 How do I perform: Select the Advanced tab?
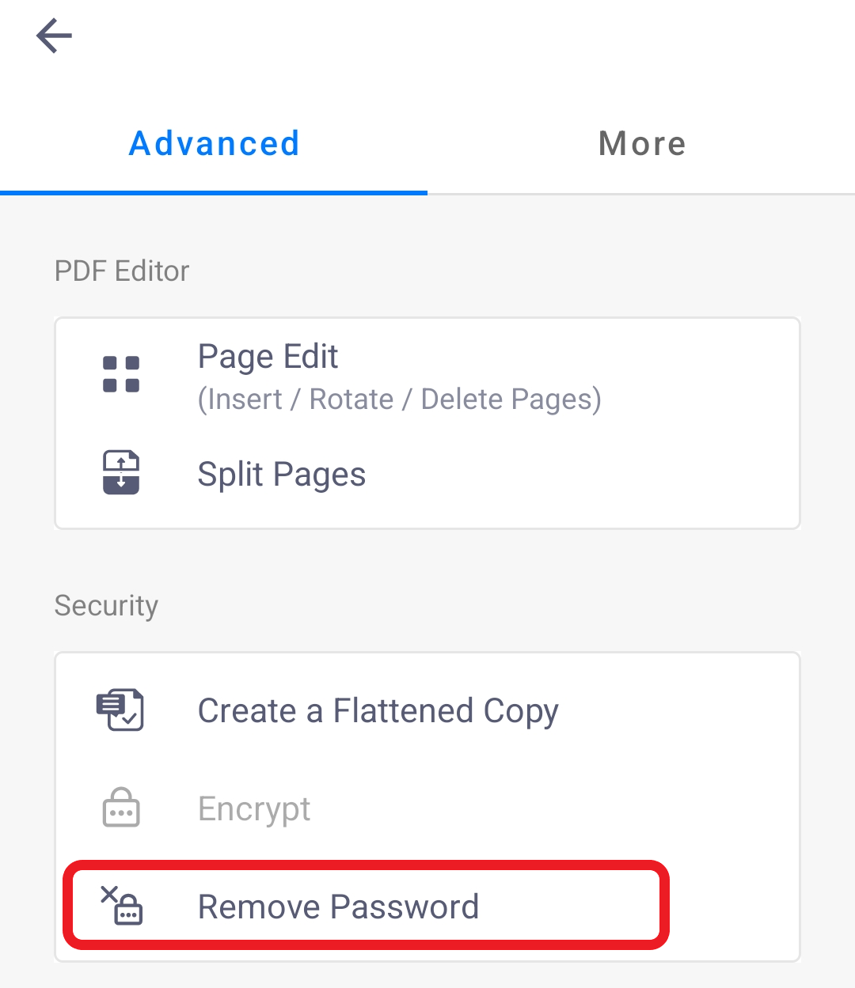(214, 143)
